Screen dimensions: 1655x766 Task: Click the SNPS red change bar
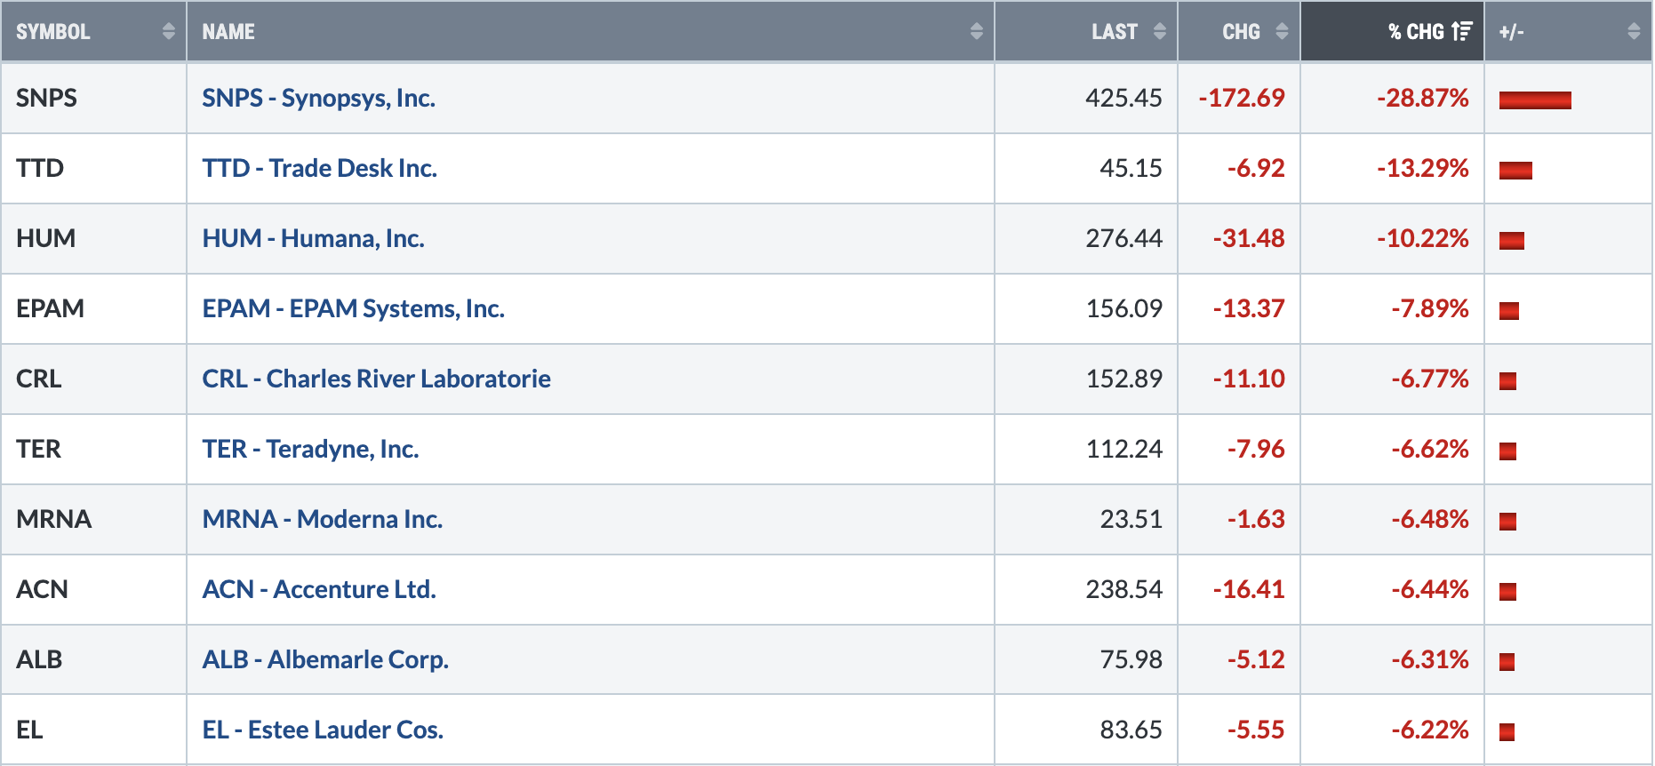click(x=1535, y=100)
